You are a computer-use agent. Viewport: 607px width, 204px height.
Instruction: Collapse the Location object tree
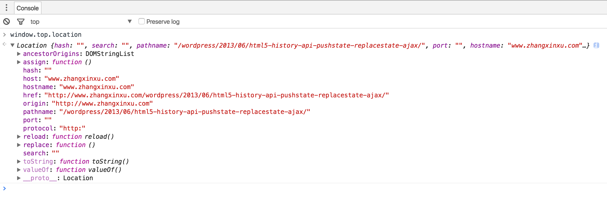[x=12, y=45]
